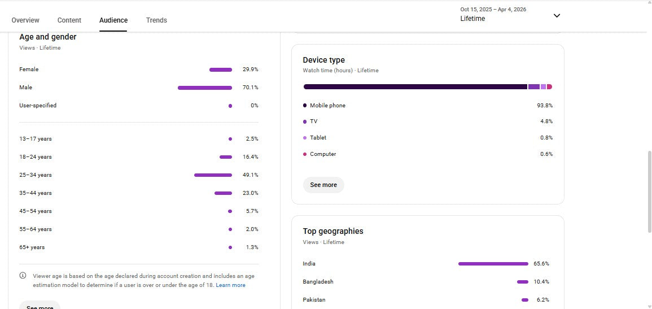This screenshot has height=309, width=652.
Task: Click the 18–24 years bar
Action: [226, 157]
